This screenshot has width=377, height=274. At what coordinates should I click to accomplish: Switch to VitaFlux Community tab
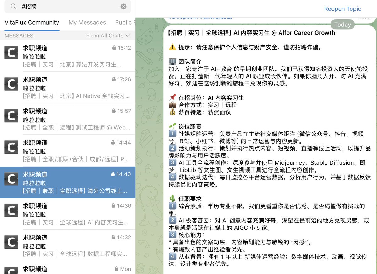32,22
